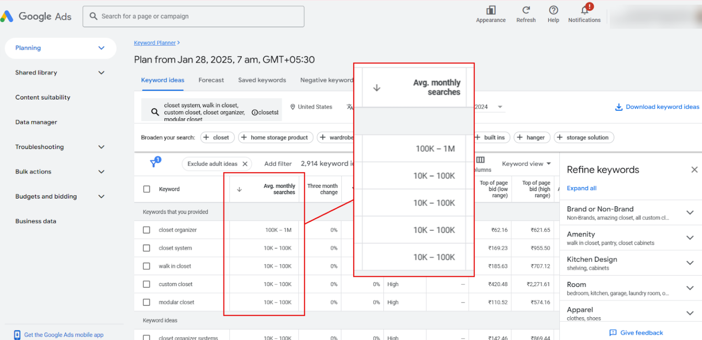The width and height of the screenshot is (702, 340).
Task: Expand the Amenity refine section
Action: pyautogui.click(x=690, y=238)
